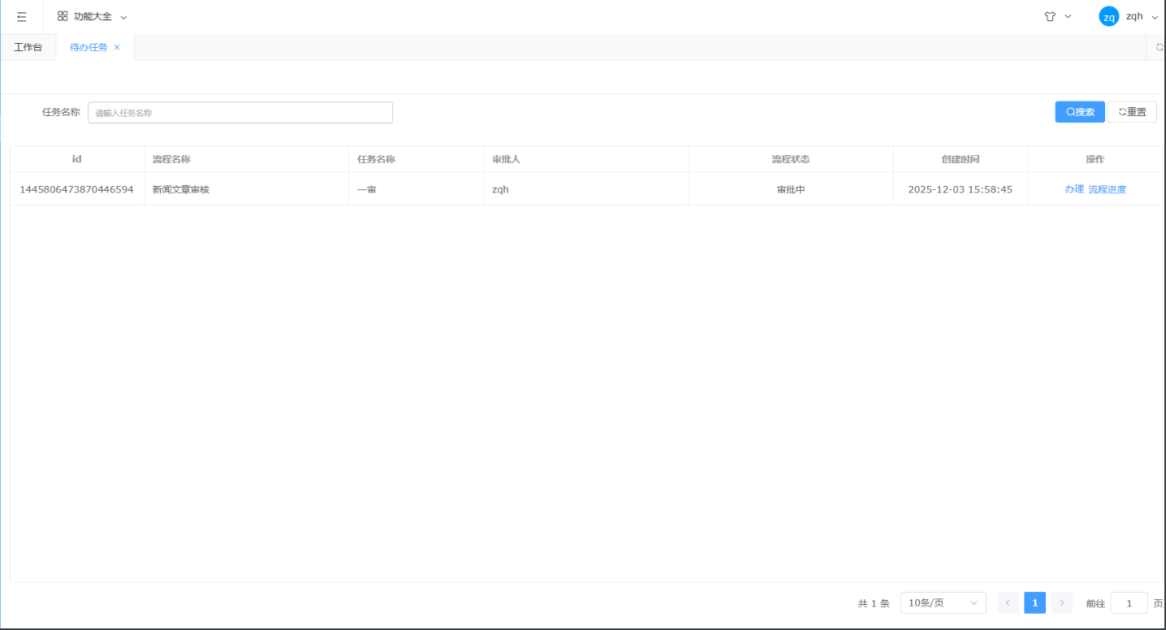Click the refresh icon in the tab bar

(x=1160, y=47)
